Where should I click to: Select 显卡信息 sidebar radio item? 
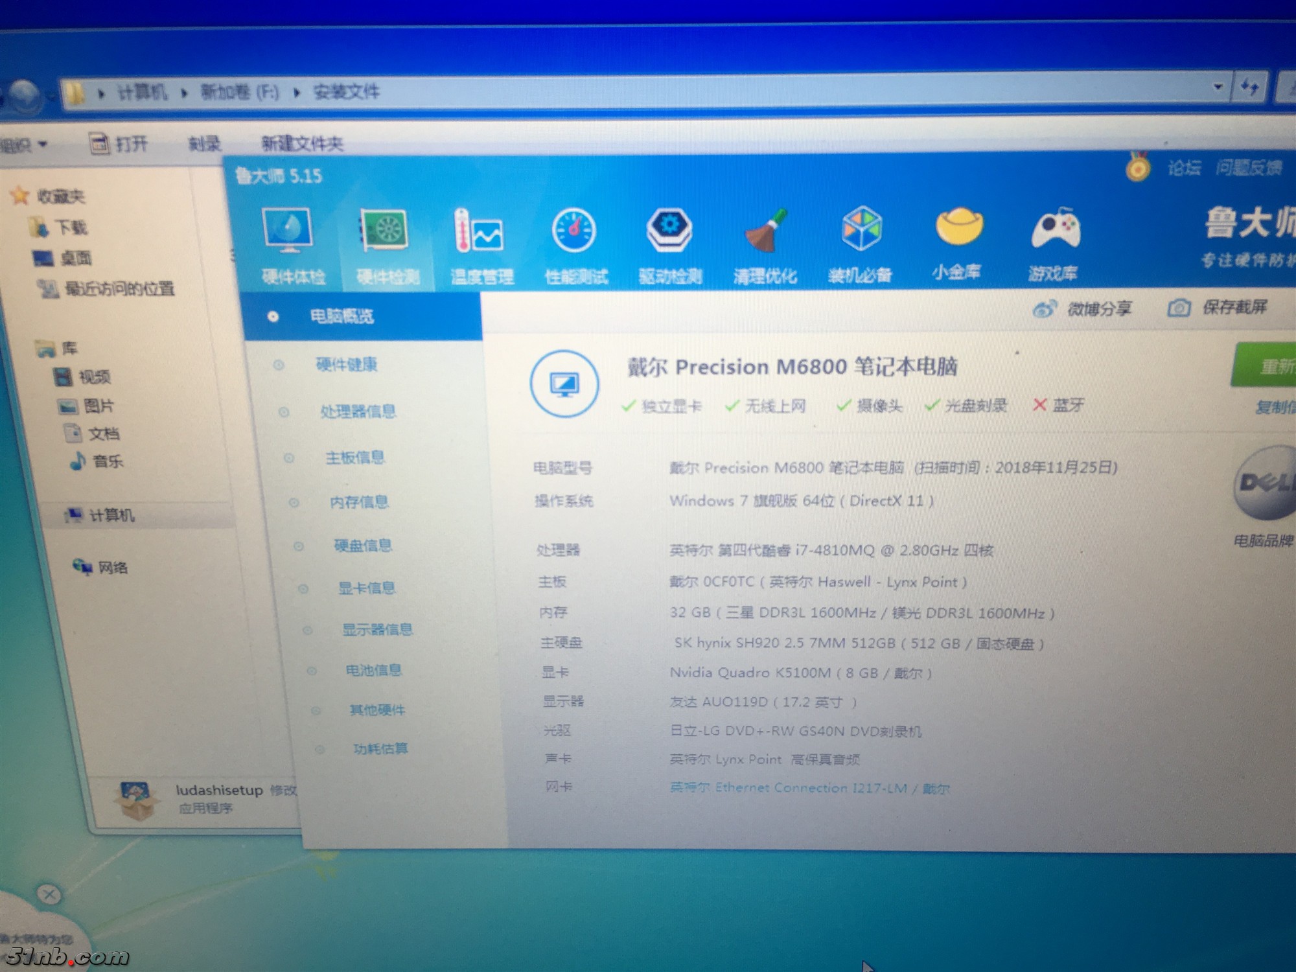coord(366,588)
